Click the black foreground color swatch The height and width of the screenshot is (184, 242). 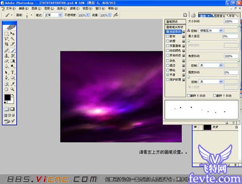click(7, 97)
